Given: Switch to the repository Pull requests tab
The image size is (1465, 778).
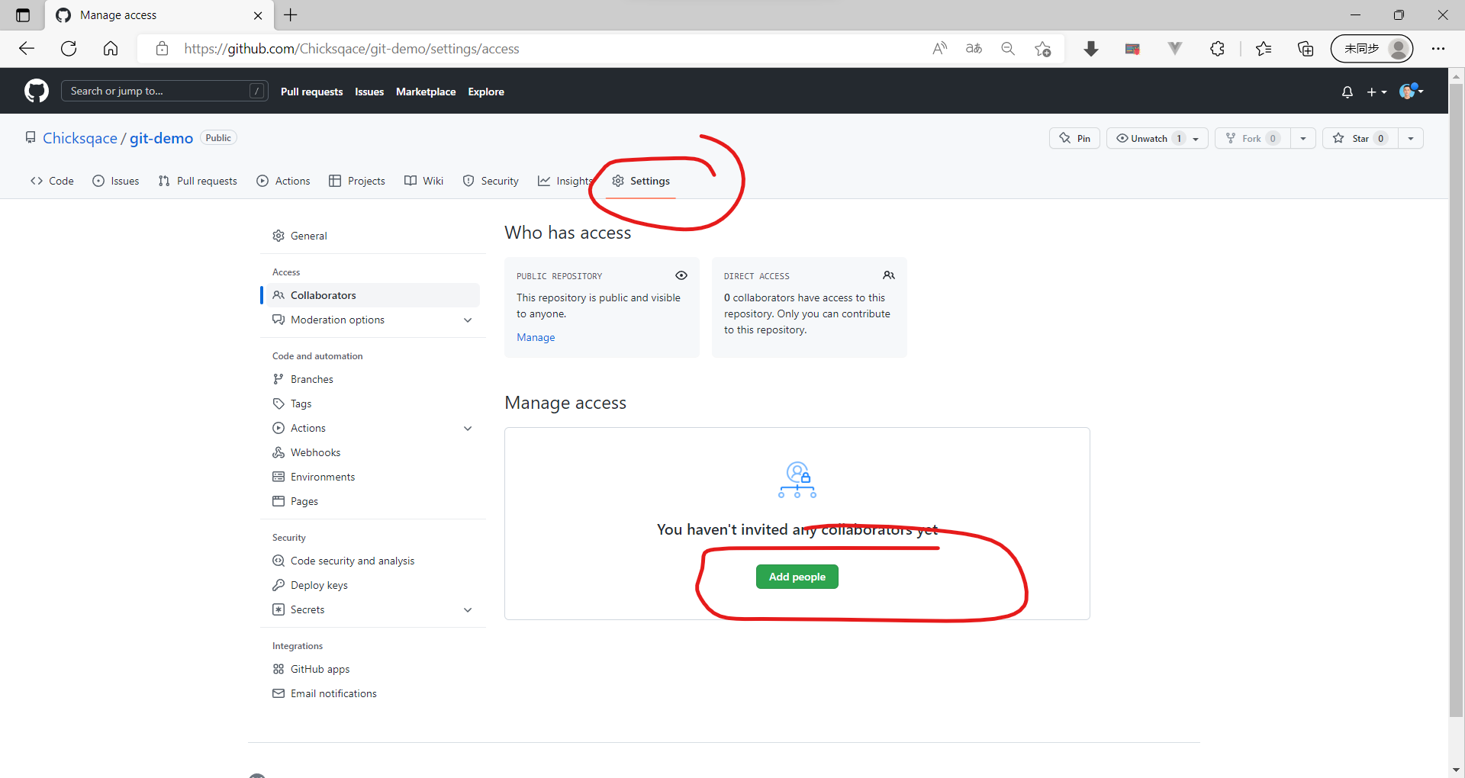Looking at the screenshot, I should [x=198, y=181].
